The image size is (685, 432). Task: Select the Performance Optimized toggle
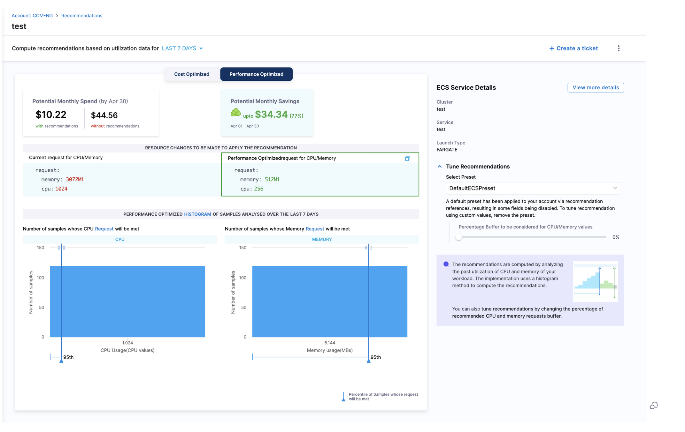(x=256, y=74)
